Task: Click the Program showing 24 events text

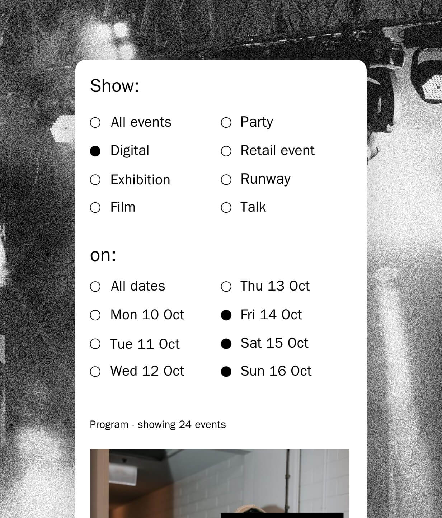Action: pyautogui.click(x=157, y=424)
